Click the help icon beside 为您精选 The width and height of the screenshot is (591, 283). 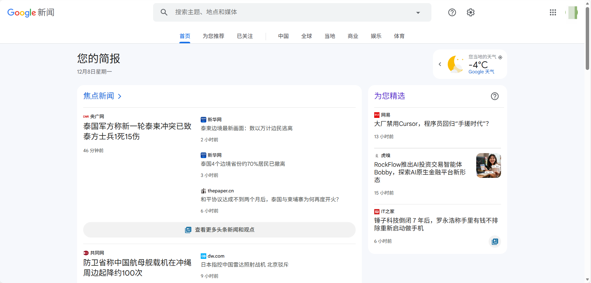[495, 96]
